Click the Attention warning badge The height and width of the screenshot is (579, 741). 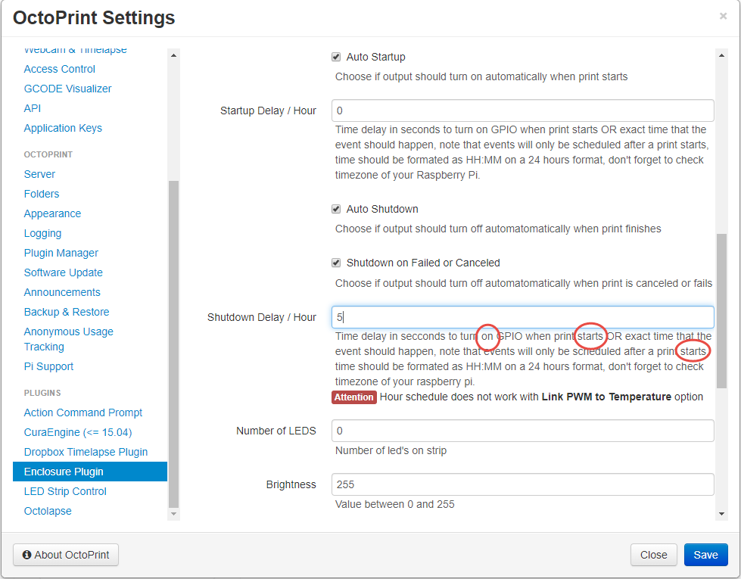[353, 397]
